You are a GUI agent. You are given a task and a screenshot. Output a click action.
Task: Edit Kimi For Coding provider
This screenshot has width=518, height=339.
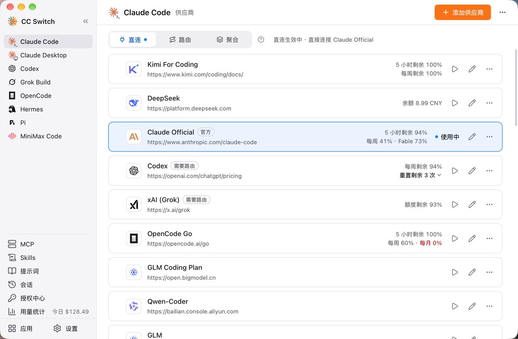pyautogui.click(x=472, y=69)
